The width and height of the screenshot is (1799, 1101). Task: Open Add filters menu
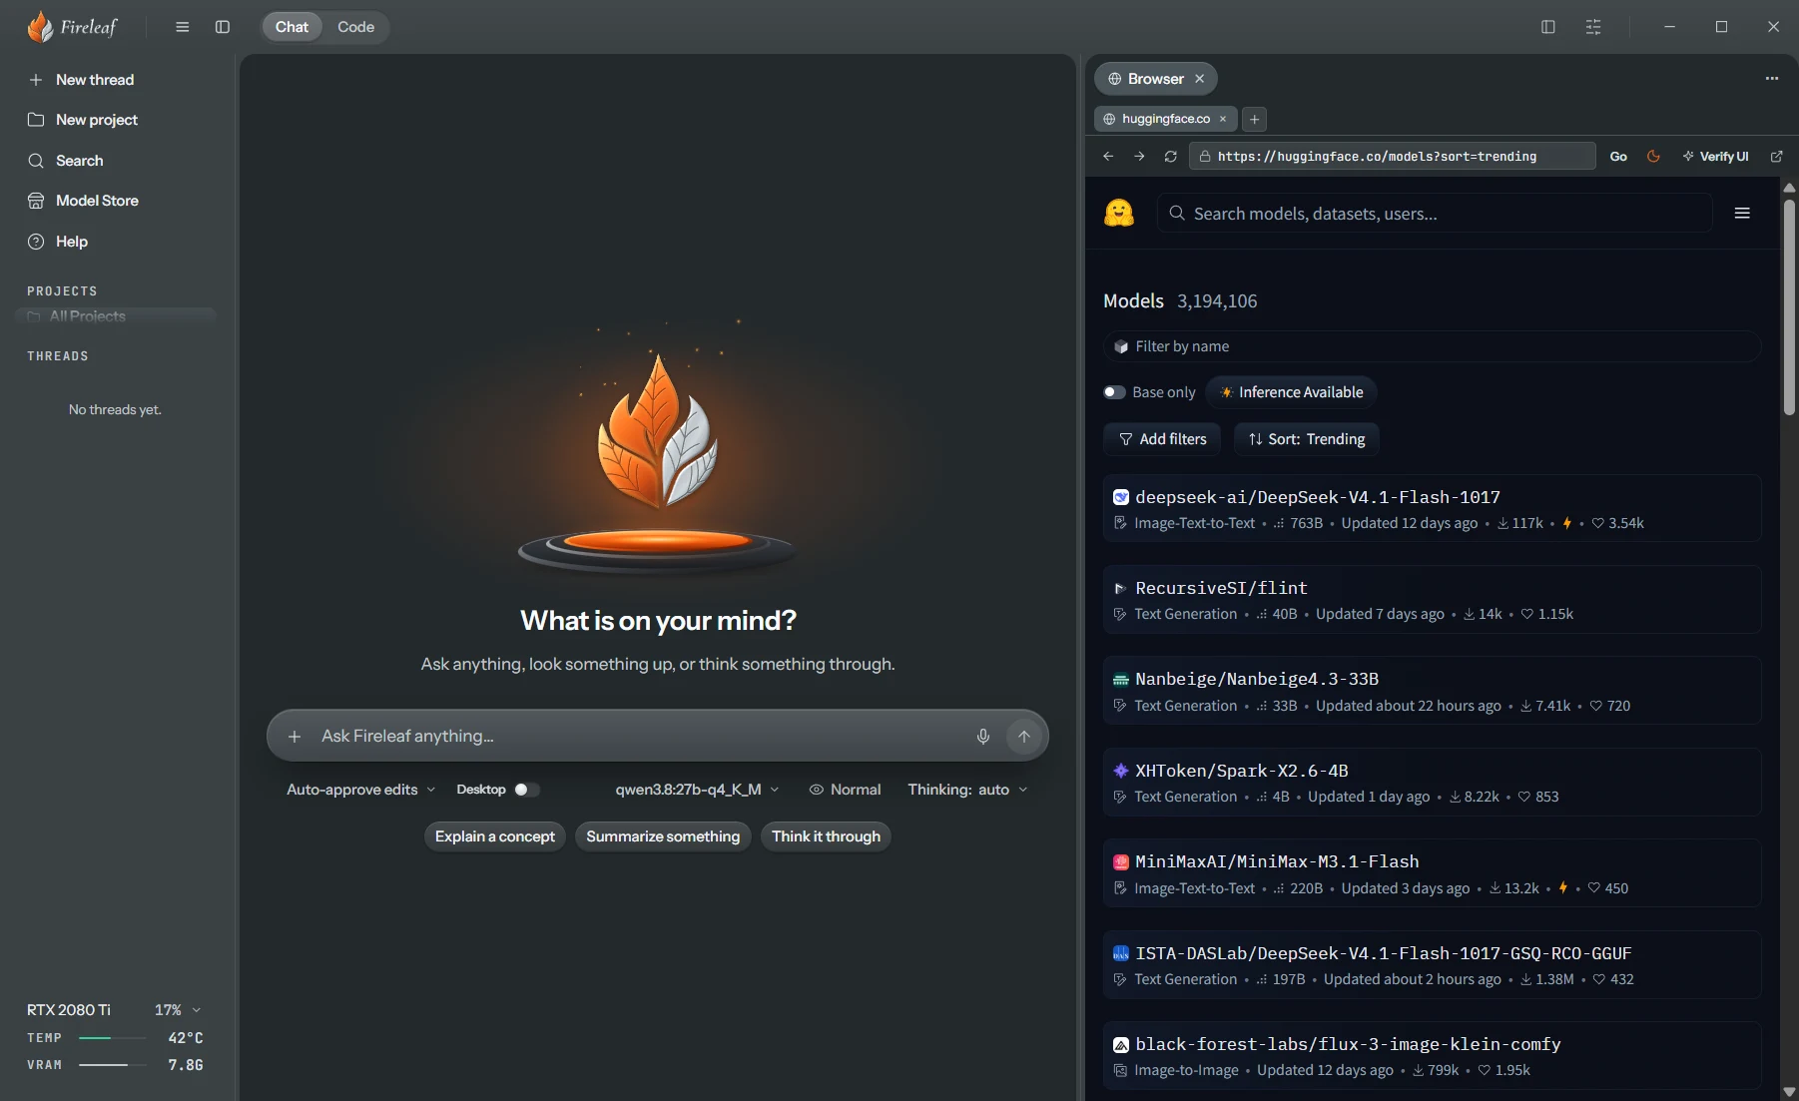1162,439
